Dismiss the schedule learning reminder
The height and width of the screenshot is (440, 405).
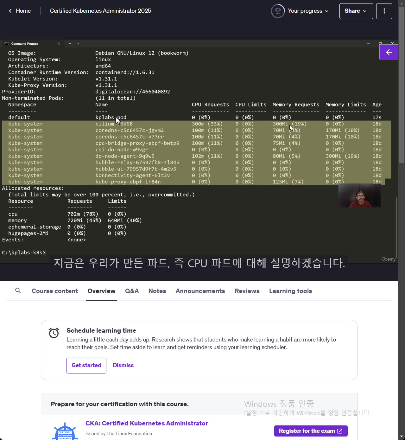tap(123, 365)
